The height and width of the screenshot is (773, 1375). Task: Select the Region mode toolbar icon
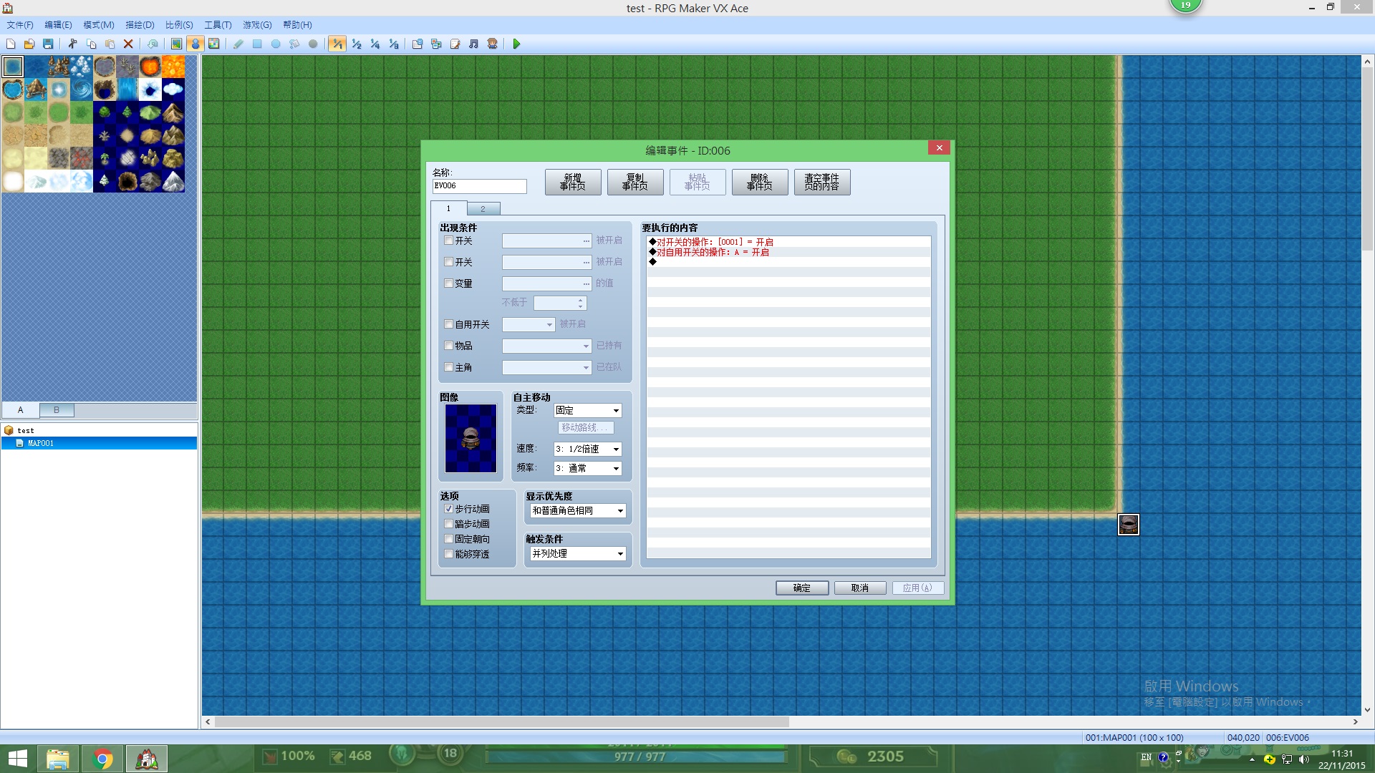click(213, 44)
